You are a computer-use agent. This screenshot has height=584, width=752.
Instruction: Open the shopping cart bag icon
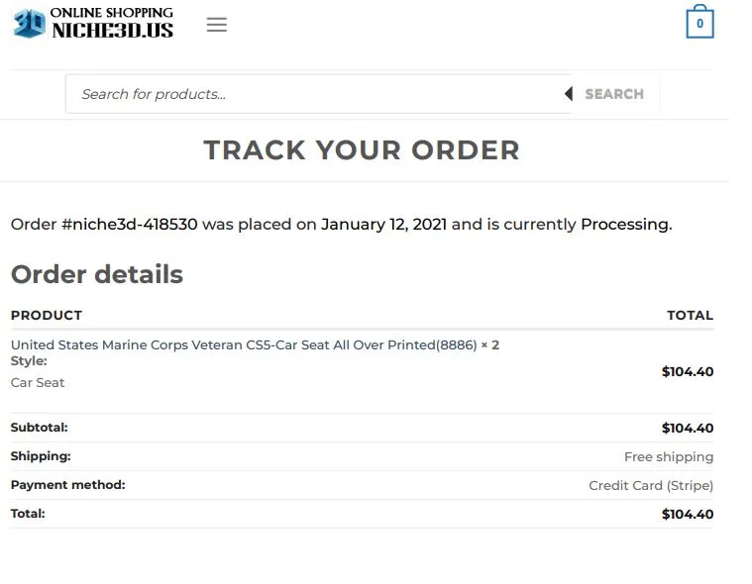click(x=699, y=22)
